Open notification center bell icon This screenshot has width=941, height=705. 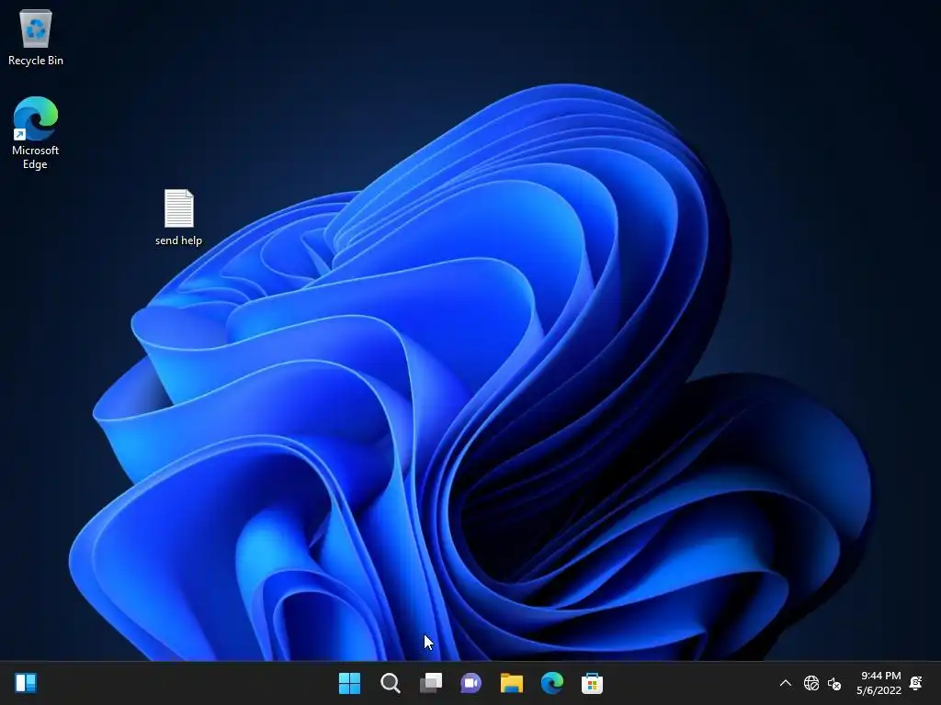click(x=916, y=683)
